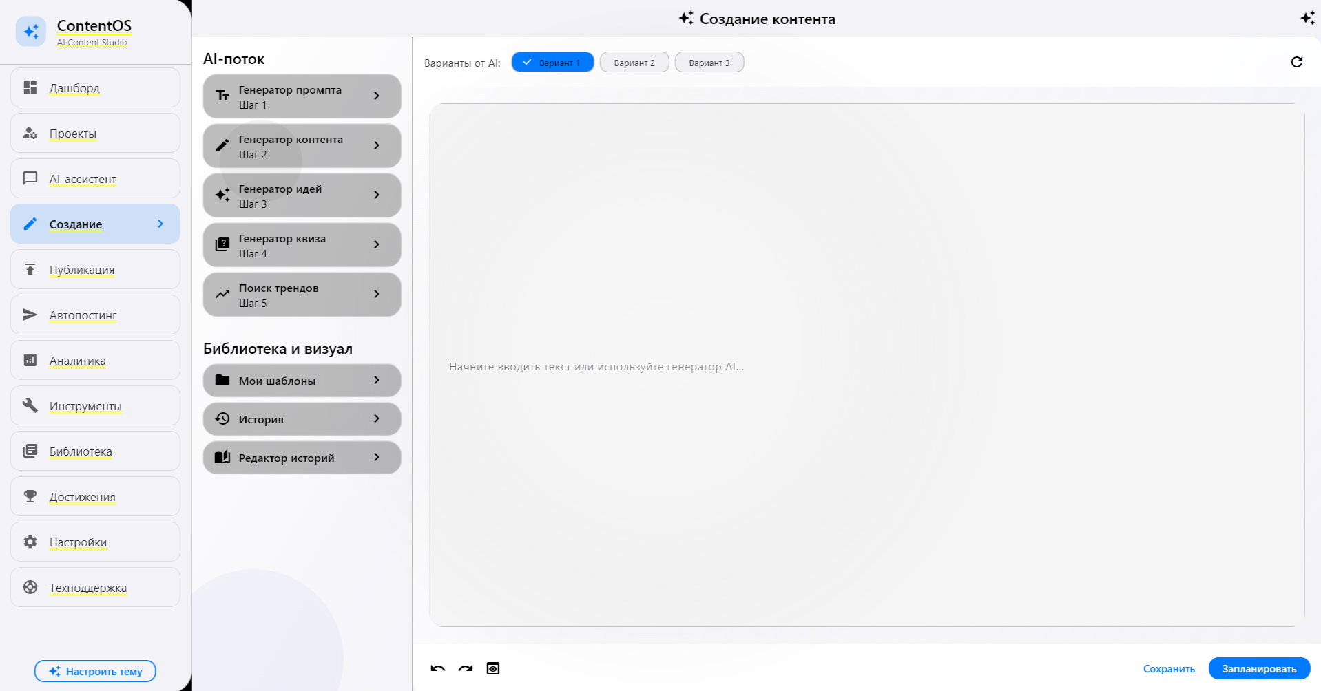Click the Настроить тему button
This screenshot has height=691, width=1321.
95,671
